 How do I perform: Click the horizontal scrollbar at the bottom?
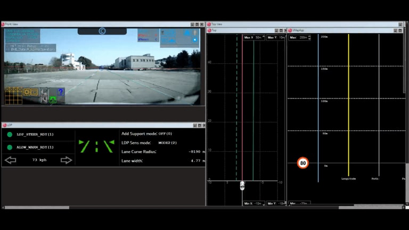click(37, 207)
